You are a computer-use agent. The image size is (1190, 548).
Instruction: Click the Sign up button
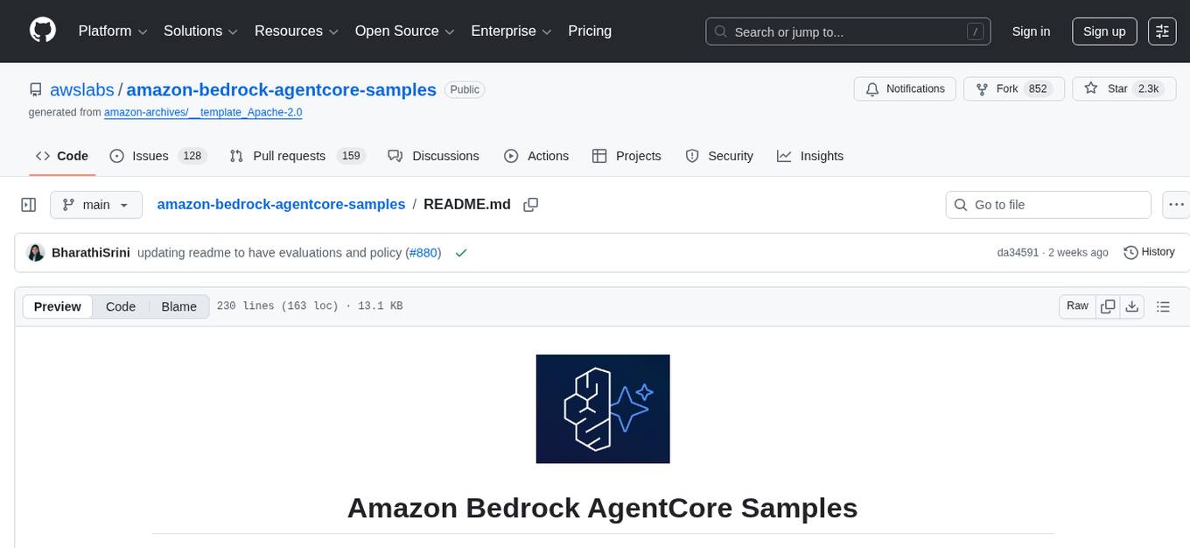[x=1103, y=31]
